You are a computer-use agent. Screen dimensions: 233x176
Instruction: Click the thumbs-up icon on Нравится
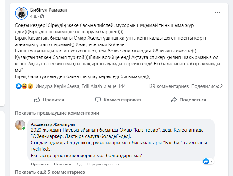(38, 100)
